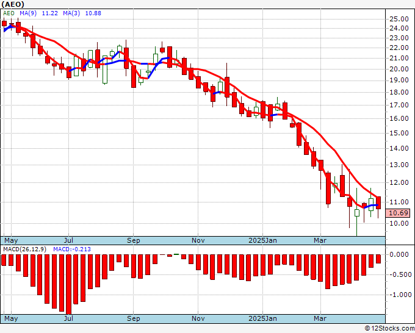Click the highlighted 10.69 last price tag

[x=398, y=213]
